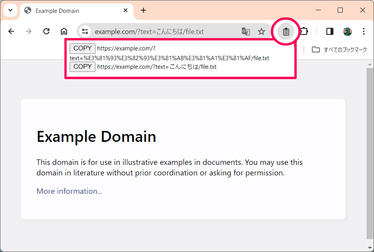The image size is (374, 252).
Task: Click the scrollbar down arrow
Action: (x=369, y=247)
